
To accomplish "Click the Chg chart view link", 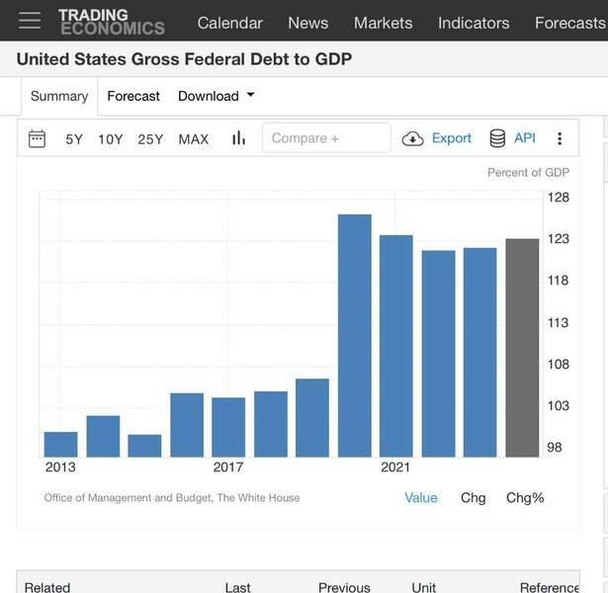I will click(x=474, y=497).
